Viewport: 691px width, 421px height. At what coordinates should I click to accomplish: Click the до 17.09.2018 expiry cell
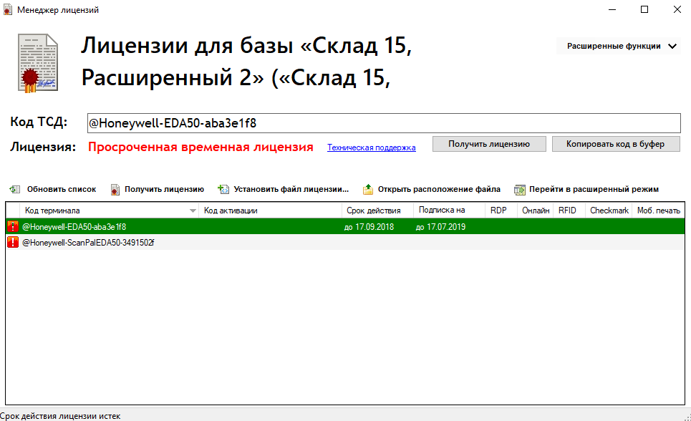(x=369, y=226)
